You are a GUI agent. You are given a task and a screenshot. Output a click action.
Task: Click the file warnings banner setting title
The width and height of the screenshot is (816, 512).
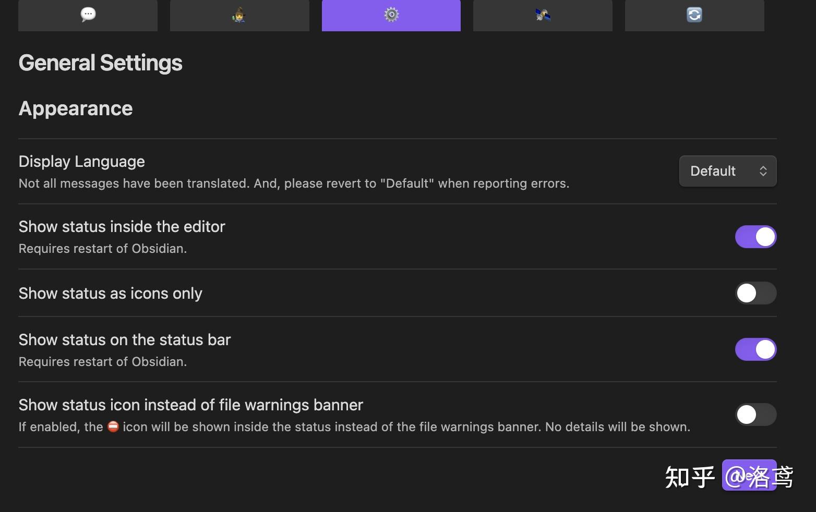191,405
